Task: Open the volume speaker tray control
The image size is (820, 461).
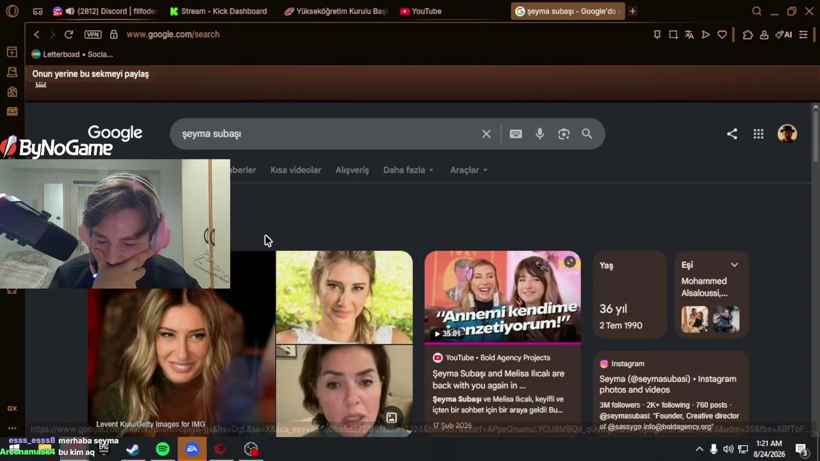Action: pos(728,449)
